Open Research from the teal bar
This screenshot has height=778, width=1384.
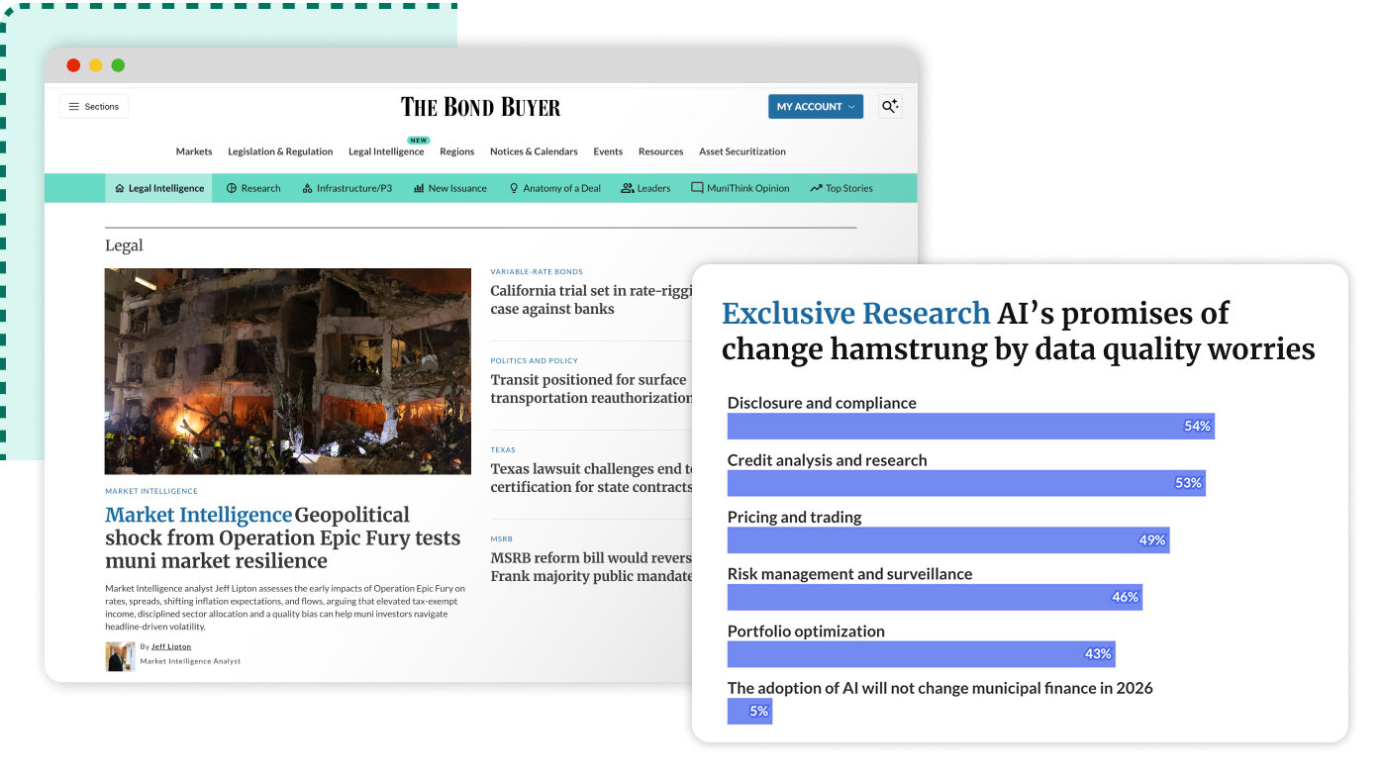click(253, 188)
